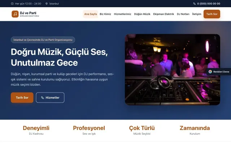The image size is (231, 144).
Task: Click the Hizmetler outline button
Action: pos(50,98)
